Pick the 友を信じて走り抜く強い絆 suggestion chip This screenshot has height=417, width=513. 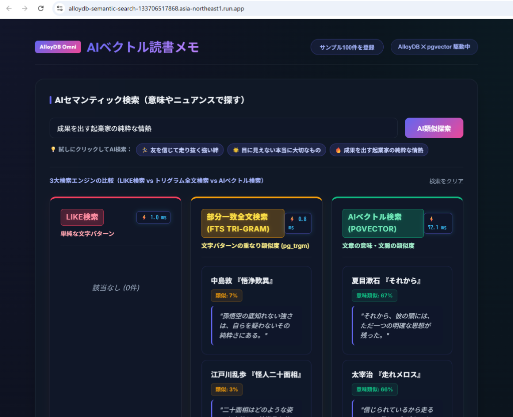pos(180,150)
